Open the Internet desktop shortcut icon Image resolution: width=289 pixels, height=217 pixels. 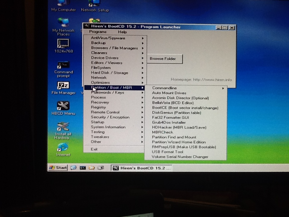tap(63, 150)
